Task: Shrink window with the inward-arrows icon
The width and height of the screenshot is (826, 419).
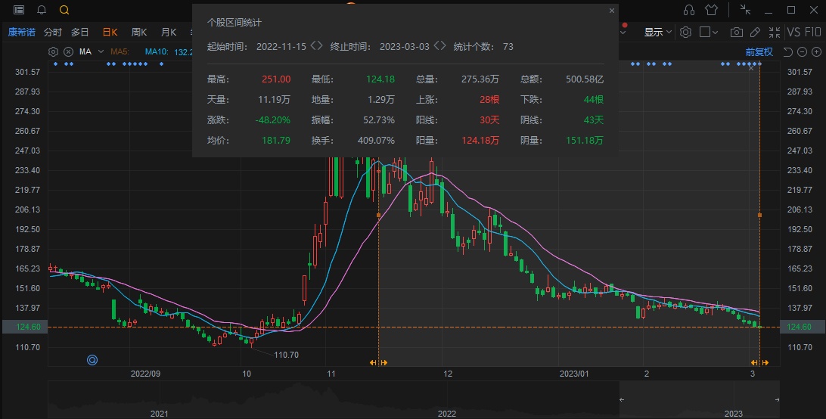Action: coord(745,10)
